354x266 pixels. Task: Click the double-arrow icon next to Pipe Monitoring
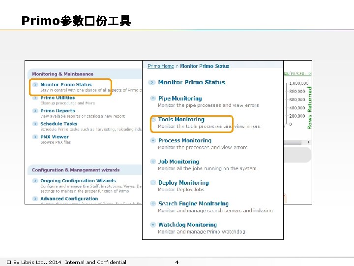[153, 98]
